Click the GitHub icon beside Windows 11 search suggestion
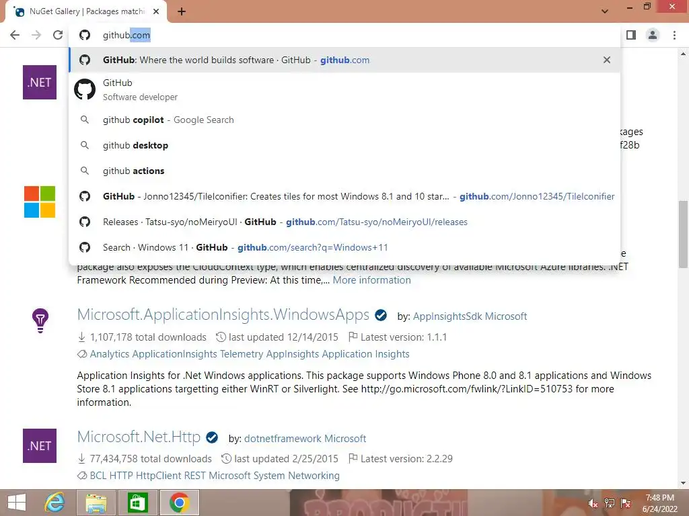689x516 pixels. [85, 247]
